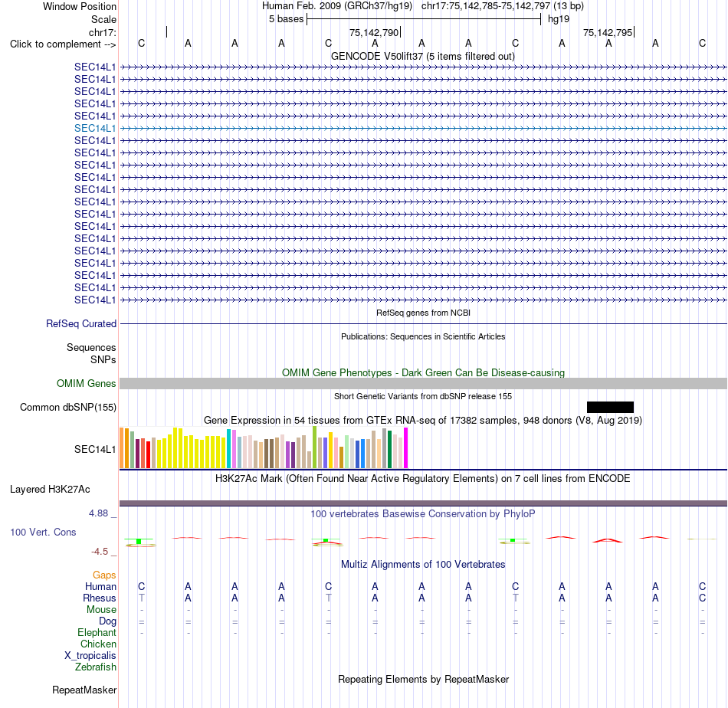Open the RefSeq Curated track label
728x708 pixels.
81,323
